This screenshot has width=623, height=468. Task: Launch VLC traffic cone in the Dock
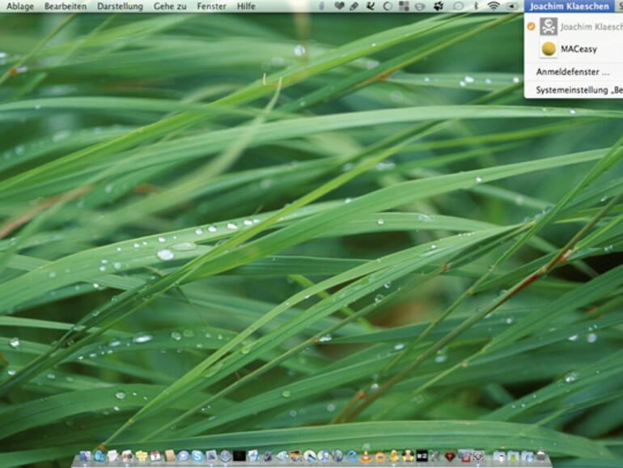click(365, 457)
